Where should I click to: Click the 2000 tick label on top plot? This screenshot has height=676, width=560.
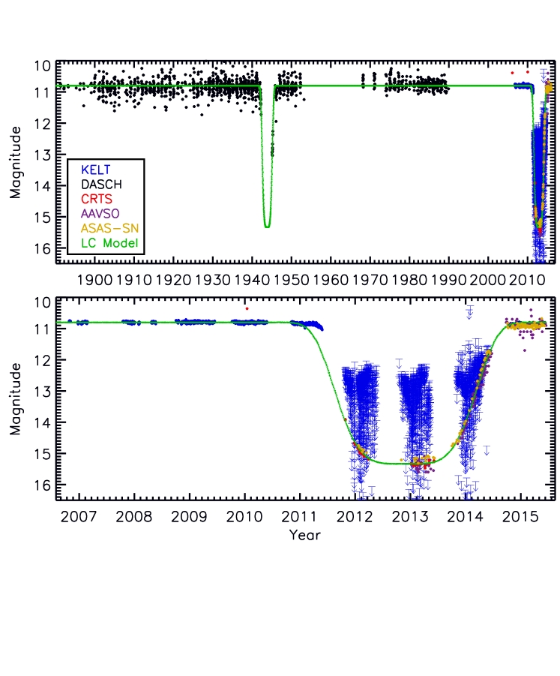[487, 281]
